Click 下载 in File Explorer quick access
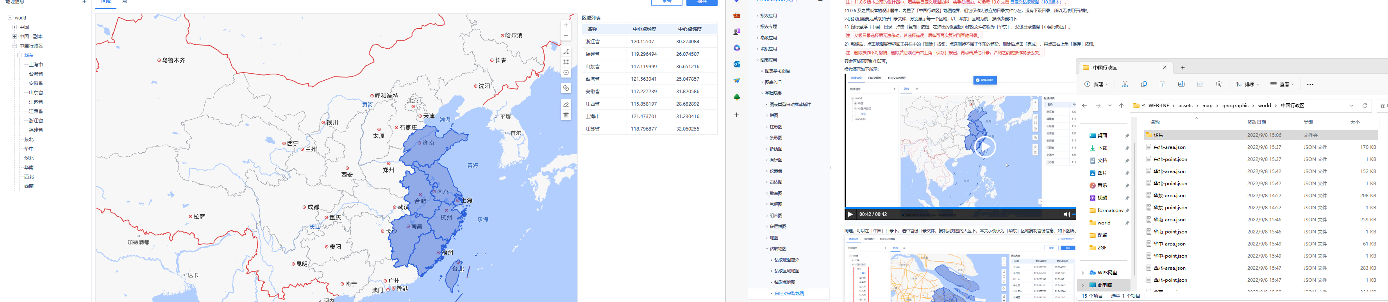This screenshot has width=1388, height=302. point(1102,148)
